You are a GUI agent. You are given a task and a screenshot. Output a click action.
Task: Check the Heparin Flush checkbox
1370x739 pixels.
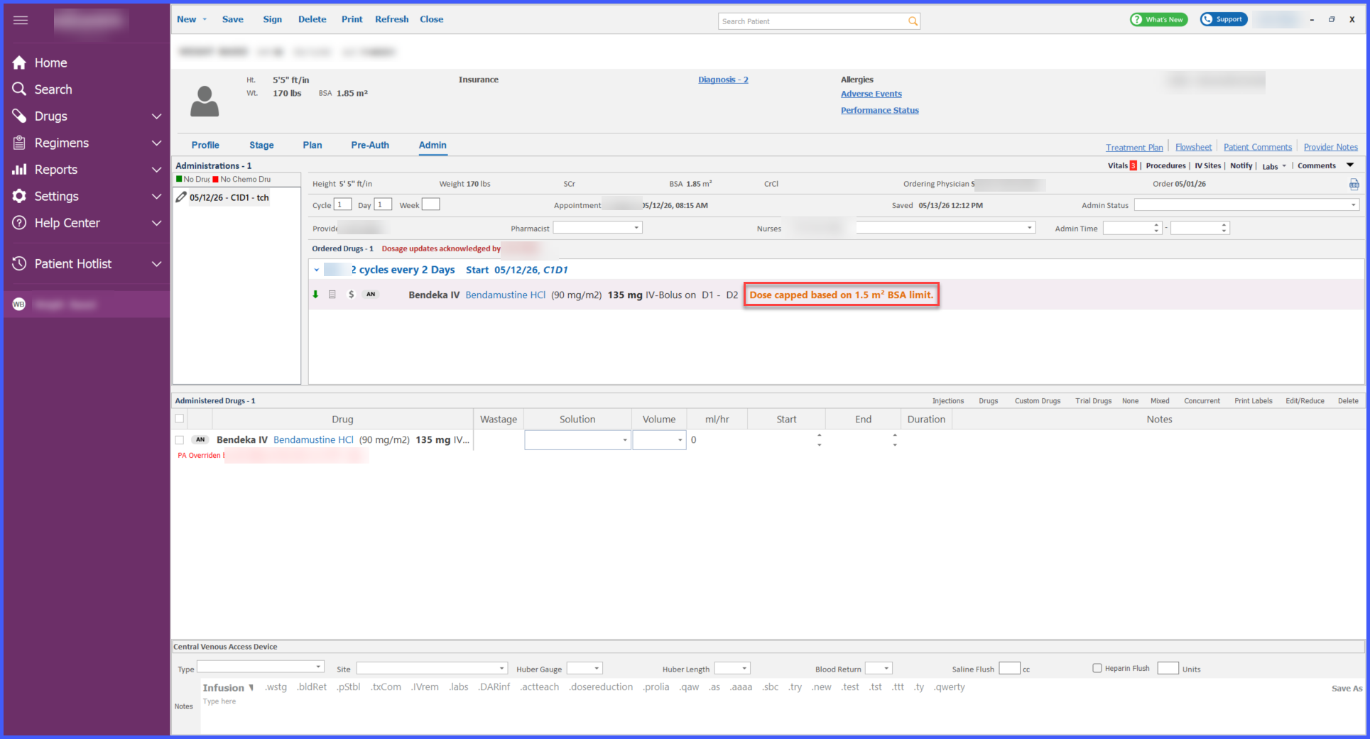tap(1097, 668)
